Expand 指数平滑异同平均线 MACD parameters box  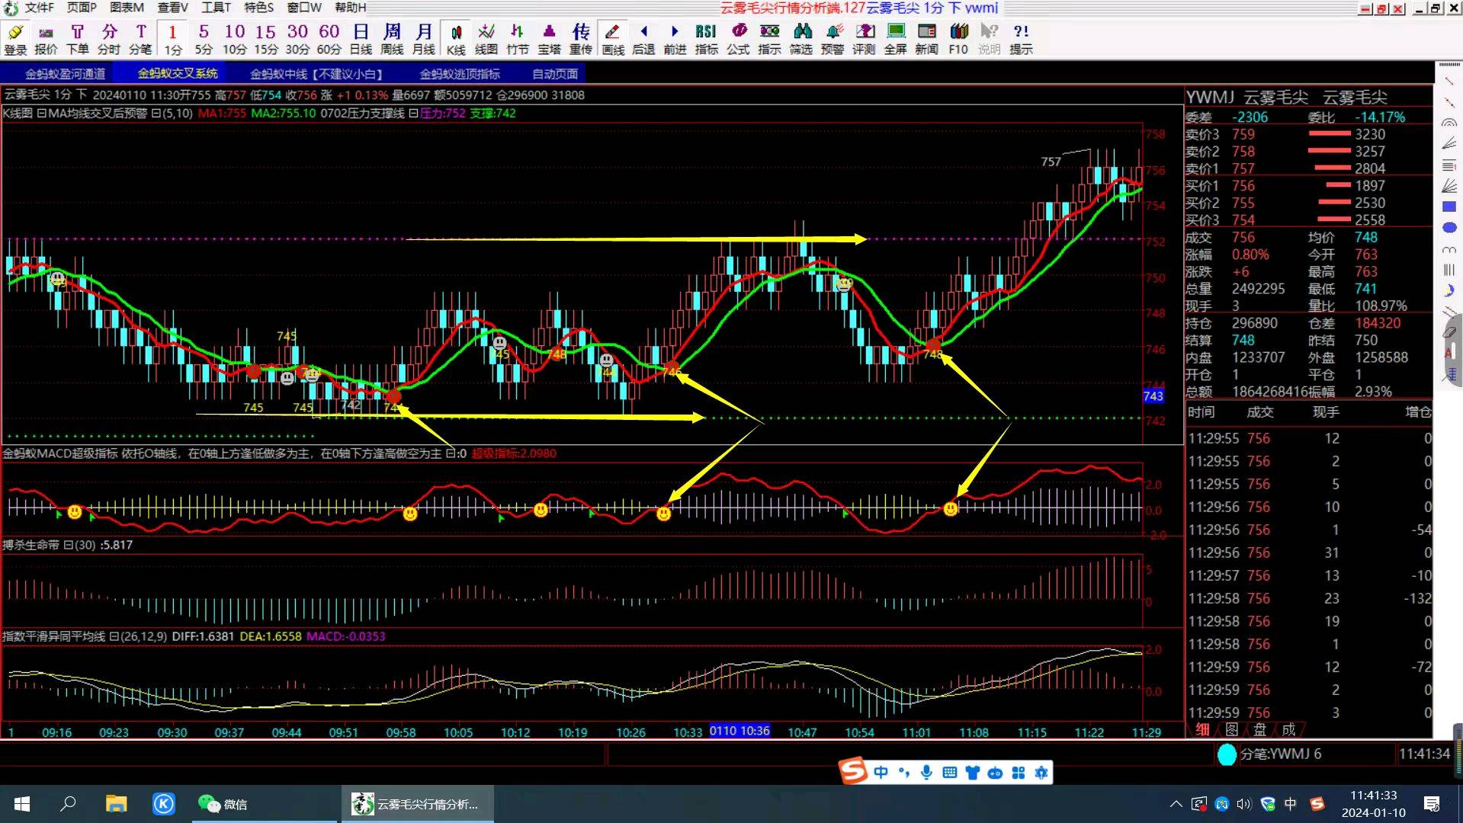point(114,637)
